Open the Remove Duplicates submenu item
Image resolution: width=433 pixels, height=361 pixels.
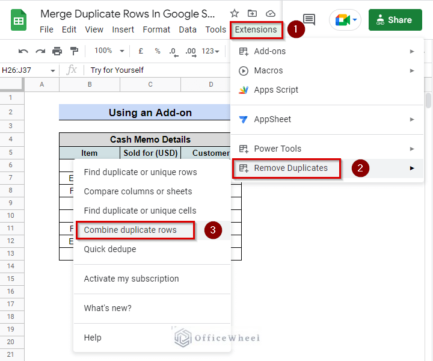click(327, 168)
